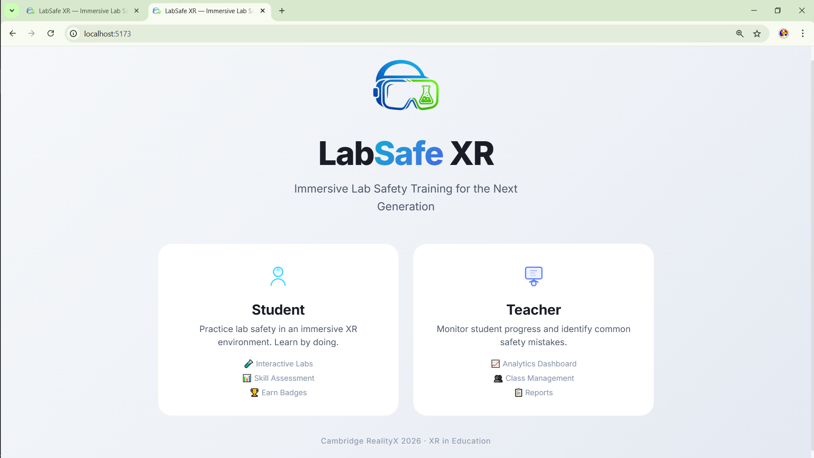The width and height of the screenshot is (814, 458).
Task: Click the 'Class Management' text
Action: pos(540,378)
